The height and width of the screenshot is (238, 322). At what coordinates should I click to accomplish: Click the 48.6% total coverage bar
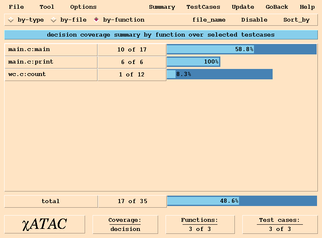[242, 201]
